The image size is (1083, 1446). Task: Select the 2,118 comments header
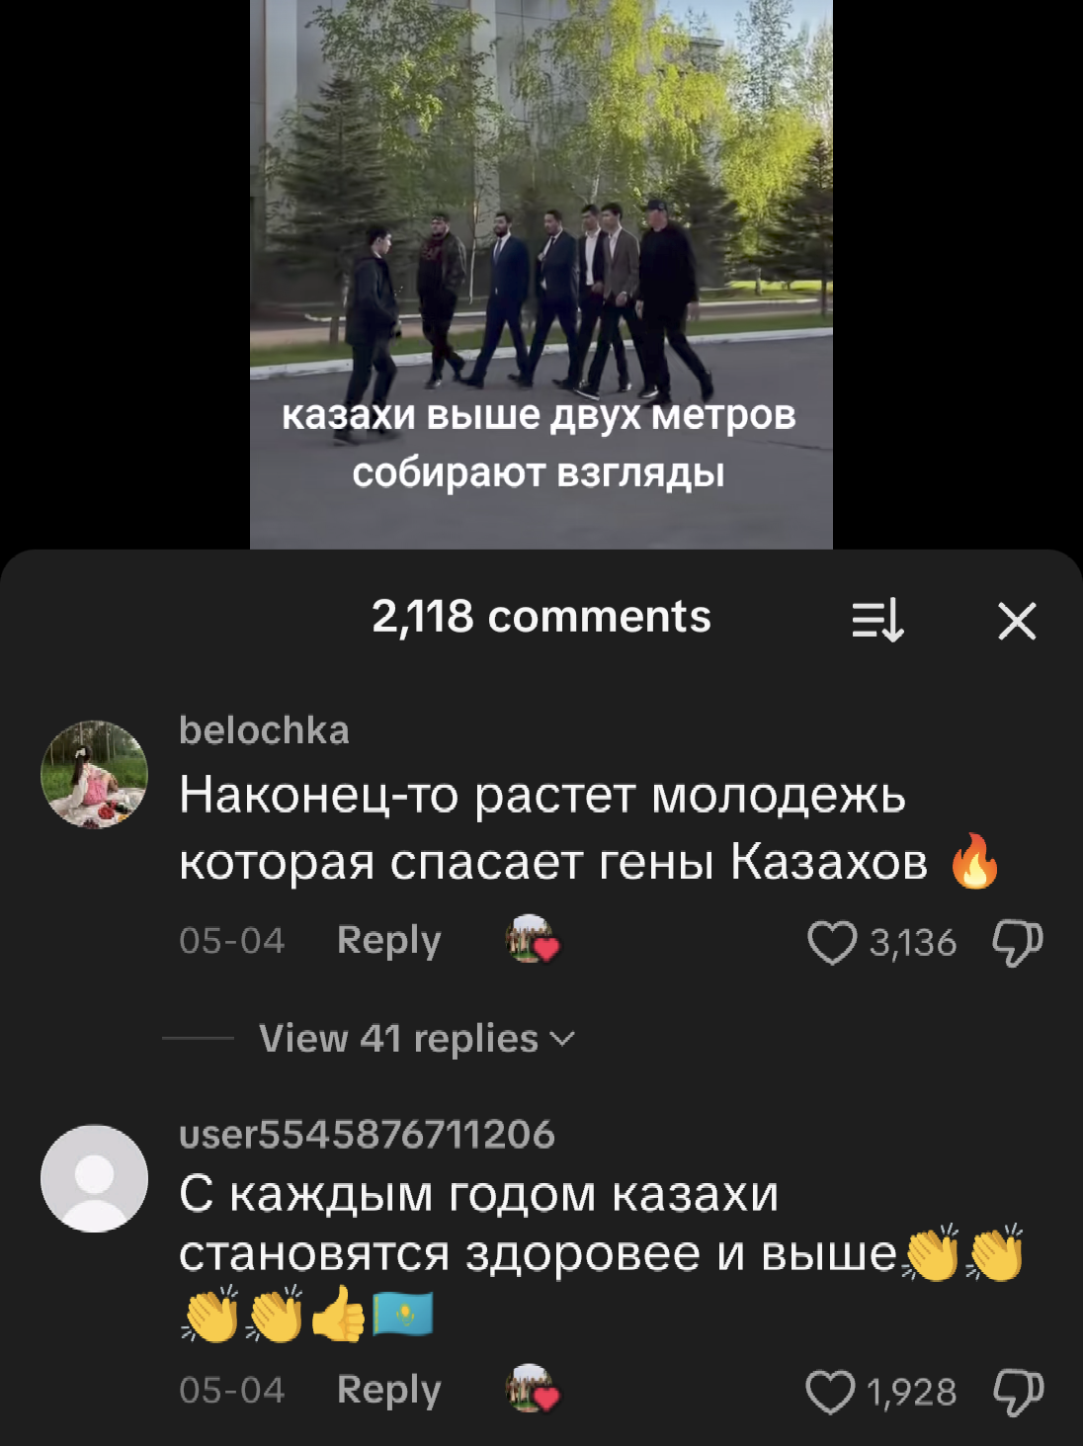(x=541, y=617)
